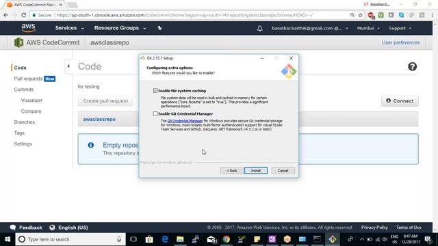The image size is (438, 246).
Task: Open the help question mark icon
Action: 412,67
